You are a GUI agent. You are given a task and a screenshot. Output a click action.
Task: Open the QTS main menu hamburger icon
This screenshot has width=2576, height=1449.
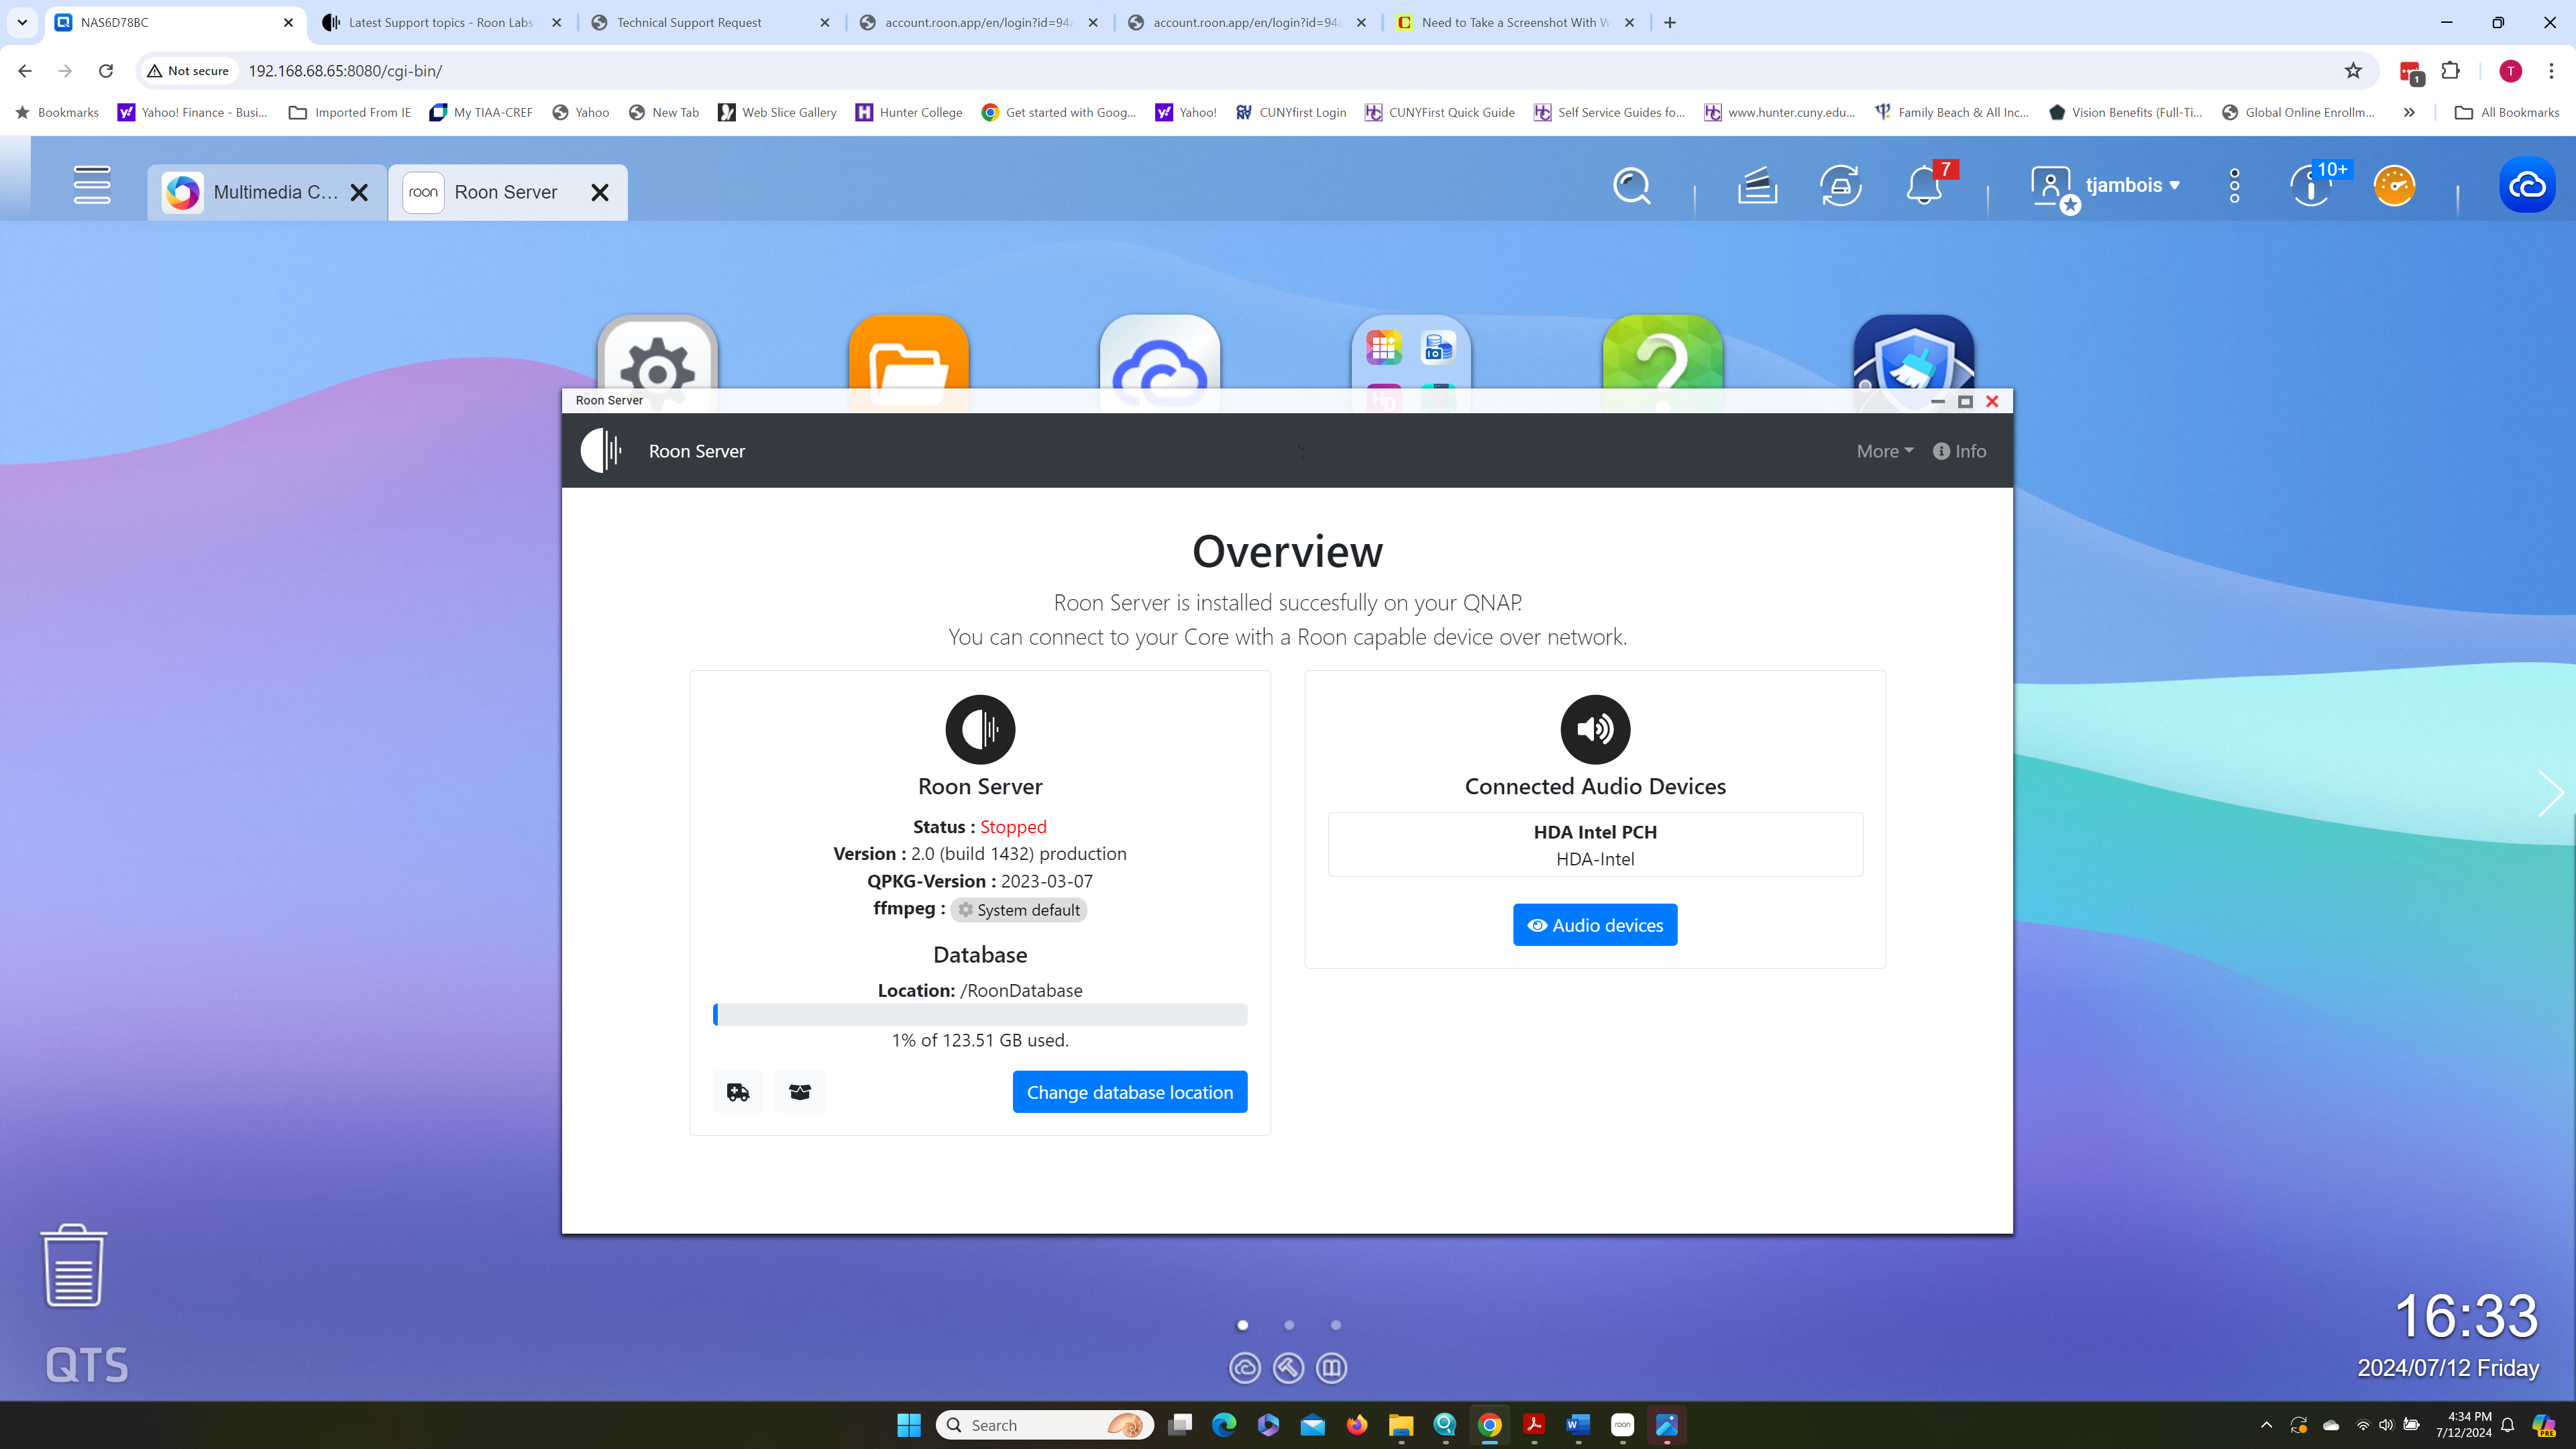click(x=91, y=185)
